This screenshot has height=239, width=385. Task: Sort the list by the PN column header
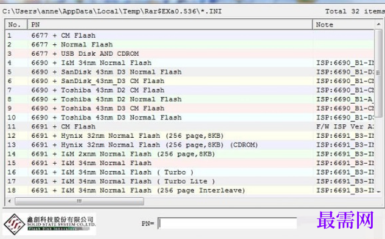click(x=170, y=25)
